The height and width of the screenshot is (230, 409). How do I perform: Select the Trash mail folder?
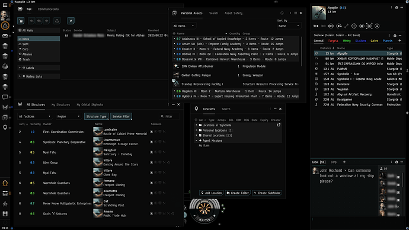click(39, 59)
